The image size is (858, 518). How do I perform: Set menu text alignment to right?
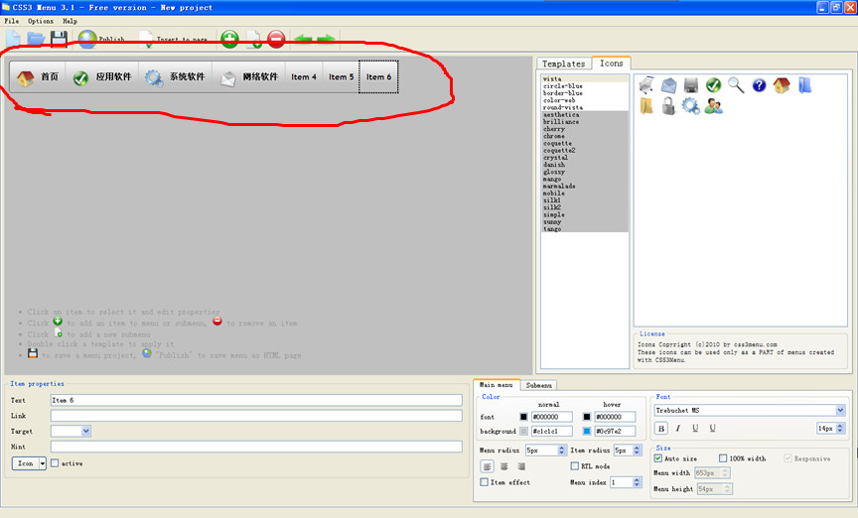521,466
